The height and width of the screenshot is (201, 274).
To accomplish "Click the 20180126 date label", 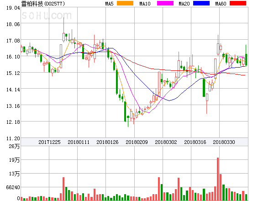I will pos(107,142).
